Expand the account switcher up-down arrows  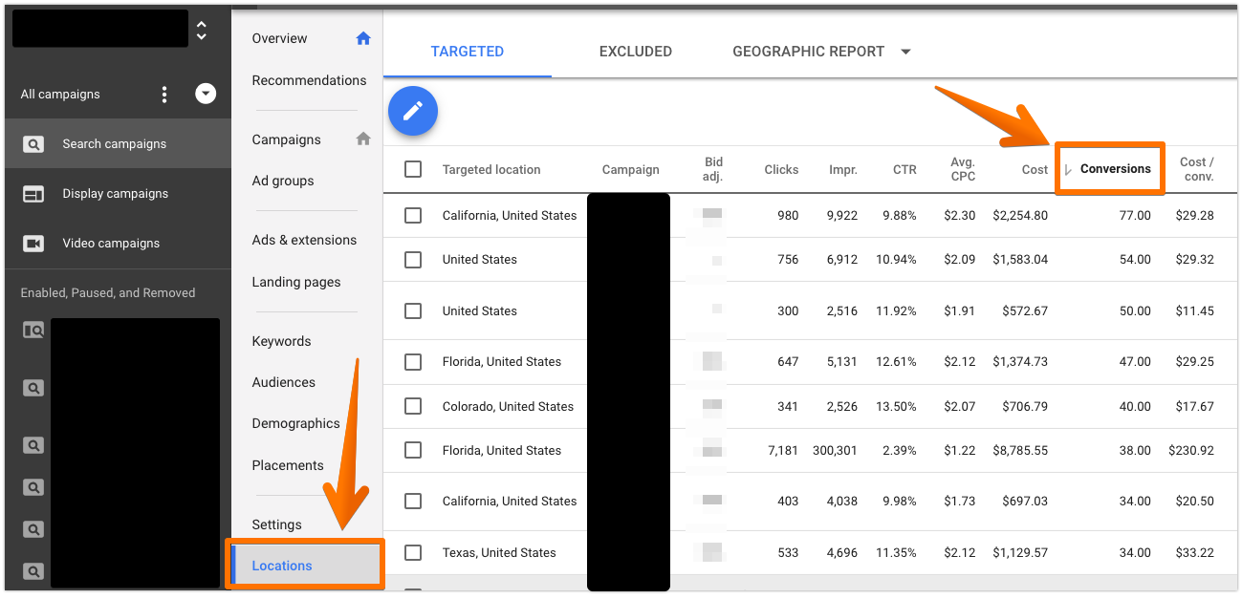(201, 30)
